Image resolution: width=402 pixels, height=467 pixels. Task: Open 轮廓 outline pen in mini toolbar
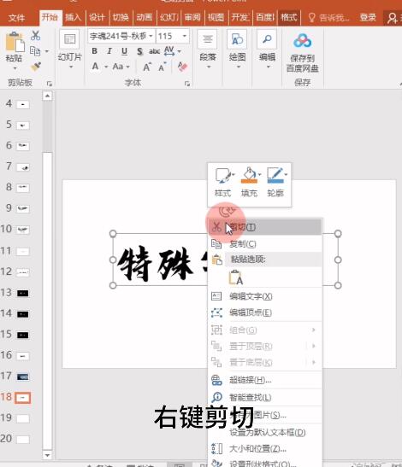pyautogui.click(x=275, y=182)
